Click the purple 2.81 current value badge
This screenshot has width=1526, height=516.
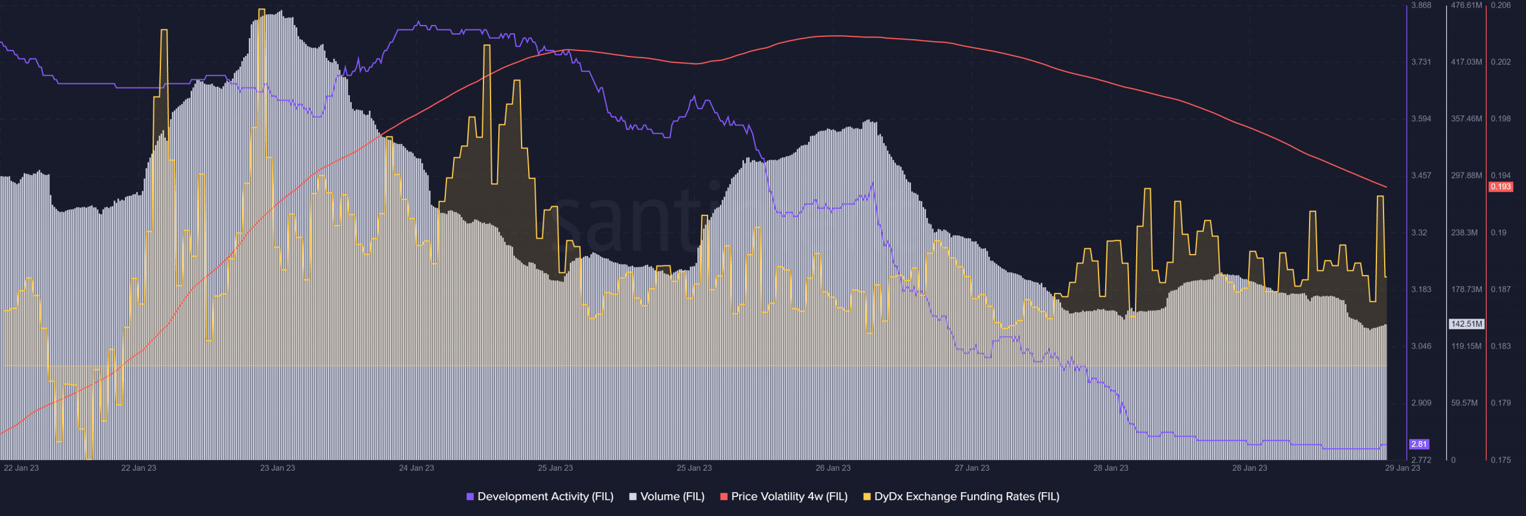click(x=1419, y=444)
